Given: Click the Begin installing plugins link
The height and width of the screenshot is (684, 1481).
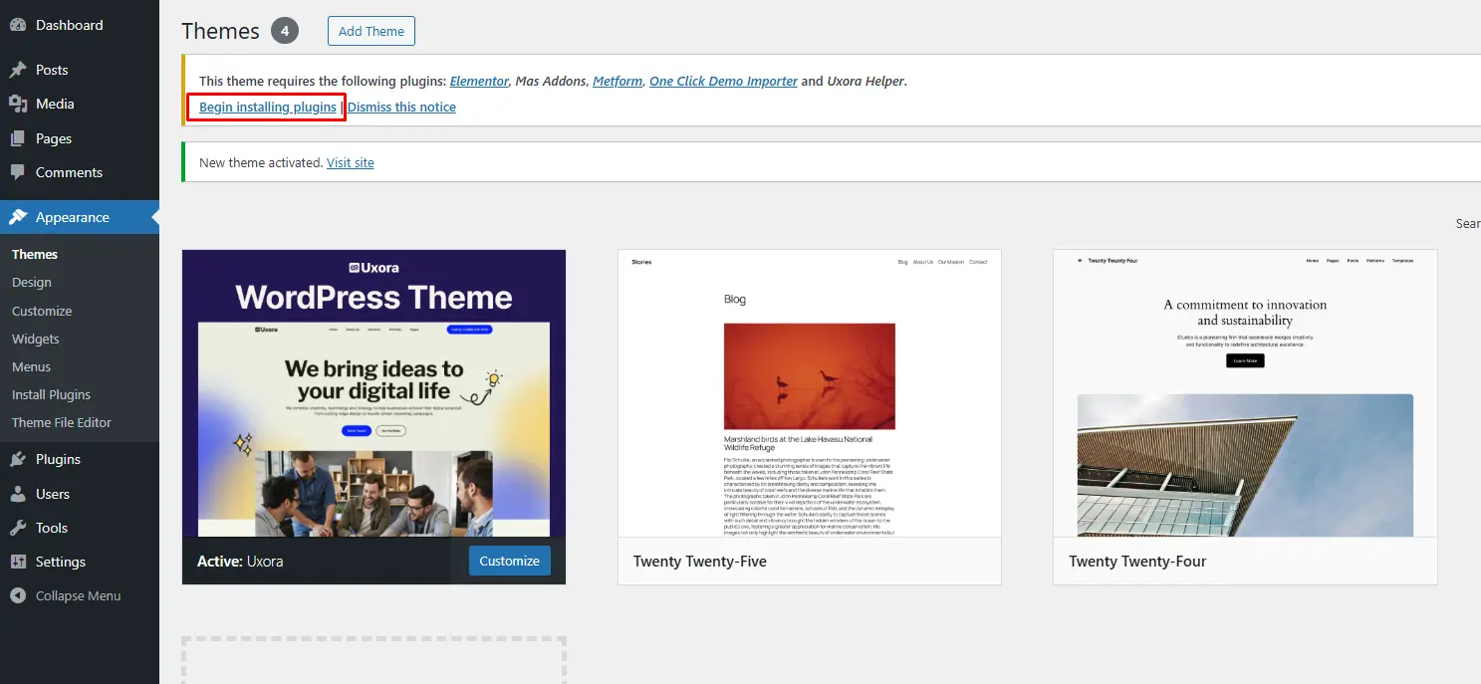Looking at the screenshot, I should point(268,107).
